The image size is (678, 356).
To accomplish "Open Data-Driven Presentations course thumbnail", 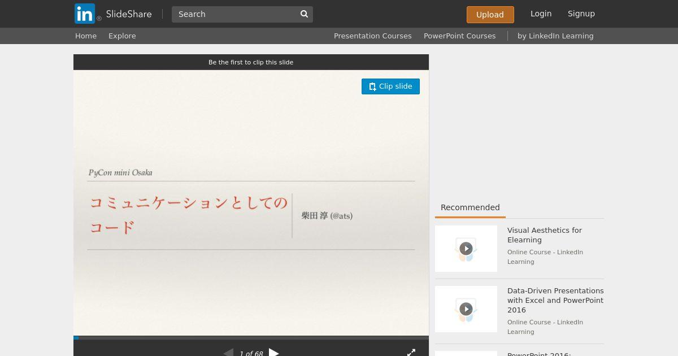I will [x=466, y=309].
